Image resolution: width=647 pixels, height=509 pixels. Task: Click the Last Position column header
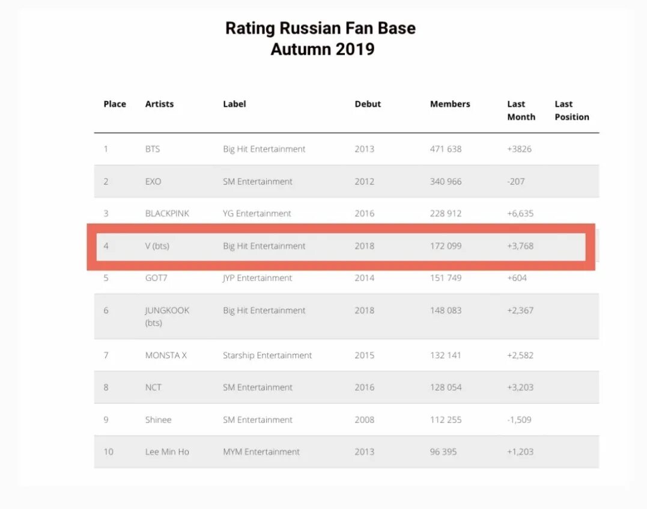click(571, 111)
